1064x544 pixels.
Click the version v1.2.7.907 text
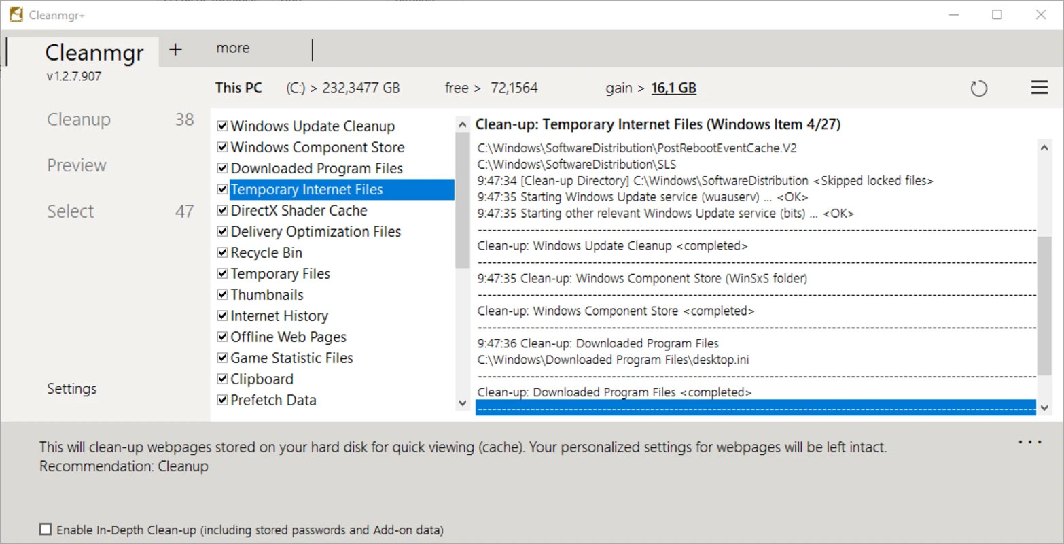pyautogui.click(x=74, y=77)
